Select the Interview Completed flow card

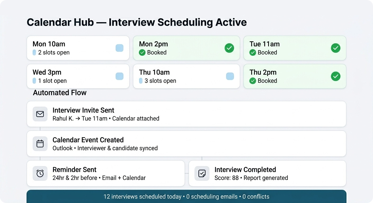pyautogui.click(x=267, y=173)
